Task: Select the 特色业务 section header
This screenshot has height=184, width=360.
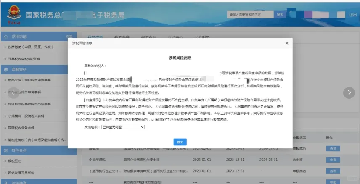Action: click(39, 150)
